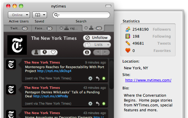The width and height of the screenshot is (188, 118).
Task: Reply to the Montenegro tweet
Action: click(x=98, y=78)
